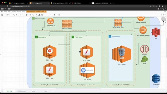
Task: Open the 120% zoom level dropdown
Action: click(9, 15)
